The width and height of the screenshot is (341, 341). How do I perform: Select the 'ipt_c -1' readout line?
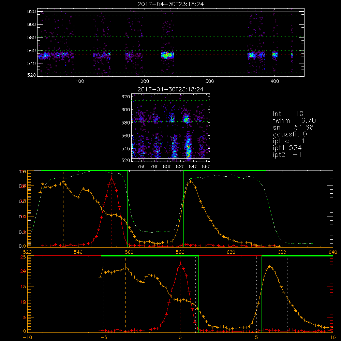coord(289,141)
